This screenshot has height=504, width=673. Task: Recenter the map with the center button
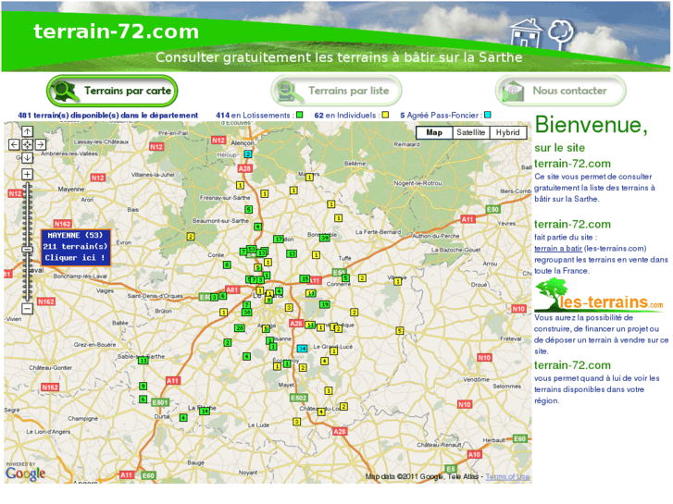click(x=27, y=144)
